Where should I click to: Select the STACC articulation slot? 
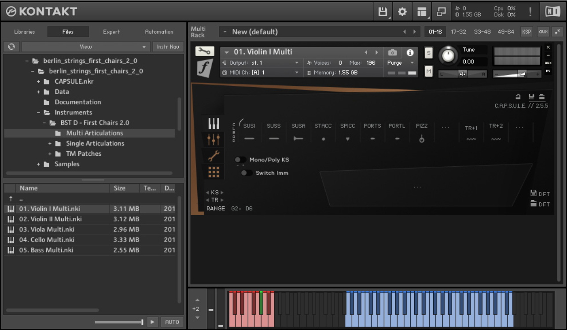[x=323, y=132]
